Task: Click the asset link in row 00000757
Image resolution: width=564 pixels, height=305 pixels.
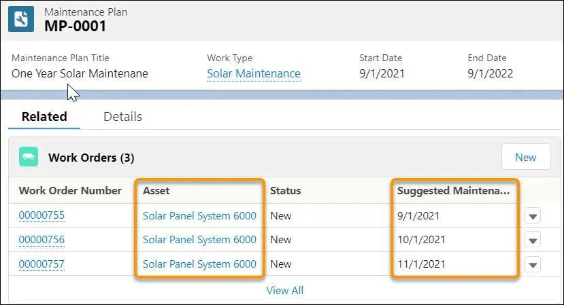Action: (199, 264)
